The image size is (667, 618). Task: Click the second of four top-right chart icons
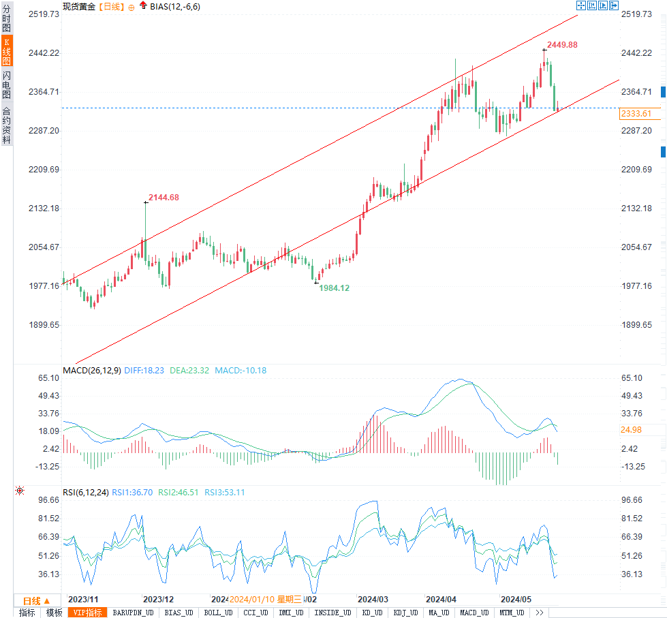pos(592,5)
